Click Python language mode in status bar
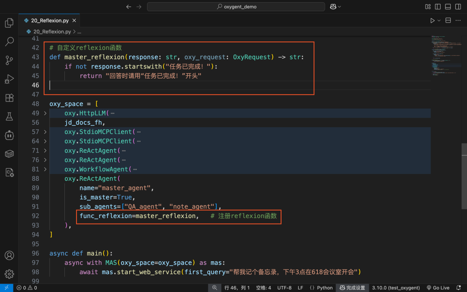Viewport: 467px width, 292px height. coord(321,288)
